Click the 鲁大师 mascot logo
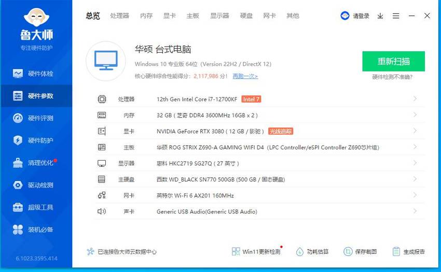 (36, 17)
